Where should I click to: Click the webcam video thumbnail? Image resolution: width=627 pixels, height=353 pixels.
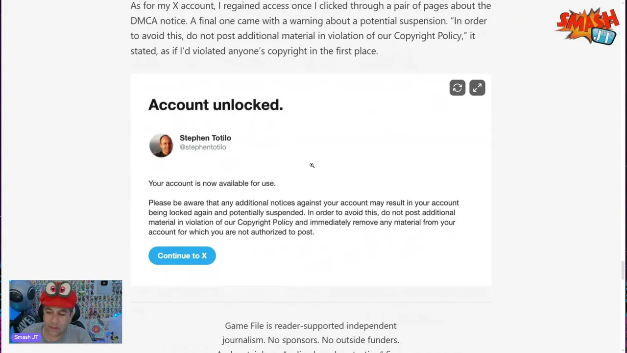[x=66, y=312]
